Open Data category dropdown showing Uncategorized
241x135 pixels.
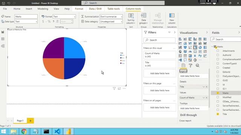click(111, 22)
